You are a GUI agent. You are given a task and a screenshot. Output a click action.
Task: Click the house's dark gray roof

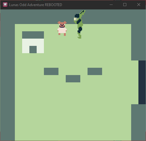(33, 35)
